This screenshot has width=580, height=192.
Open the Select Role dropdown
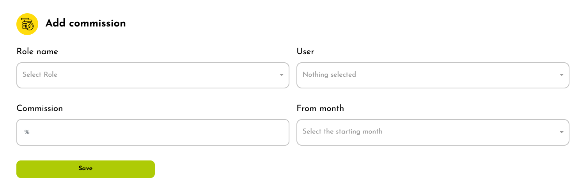tap(153, 75)
